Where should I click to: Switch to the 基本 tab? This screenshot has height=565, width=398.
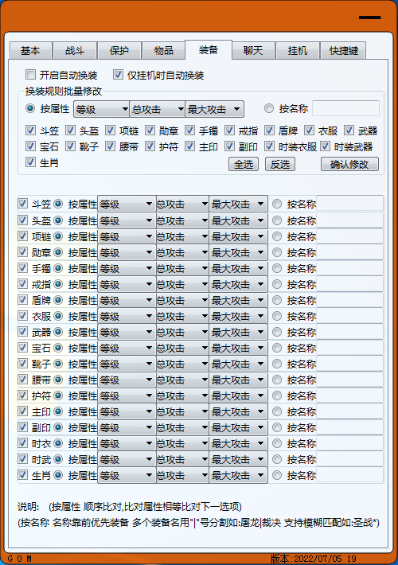pos(31,50)
